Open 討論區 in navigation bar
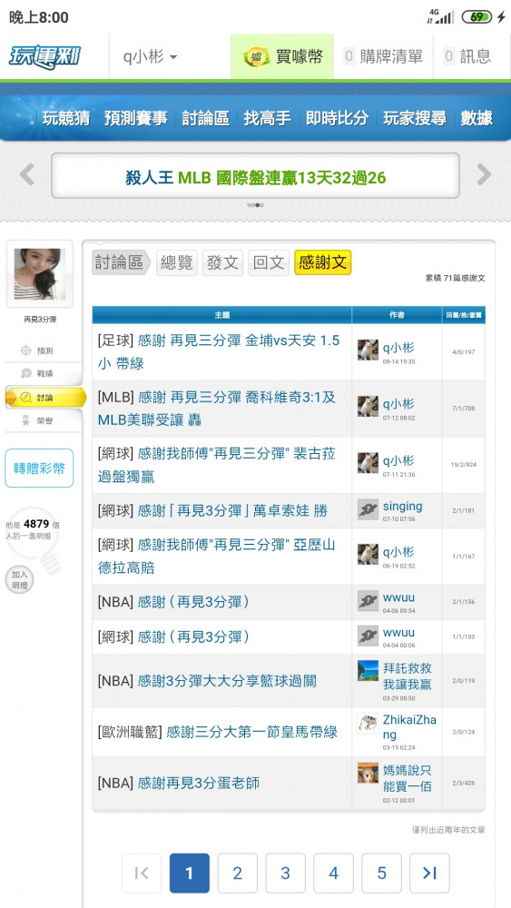Screen dimensions: 511x908 [x=205, y=118]
